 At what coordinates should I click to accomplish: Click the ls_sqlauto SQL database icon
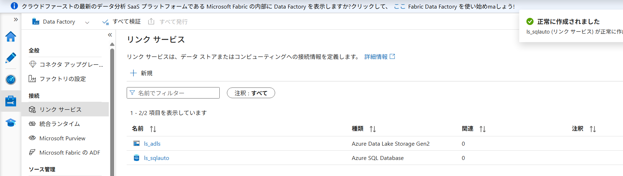pos(136,158)
